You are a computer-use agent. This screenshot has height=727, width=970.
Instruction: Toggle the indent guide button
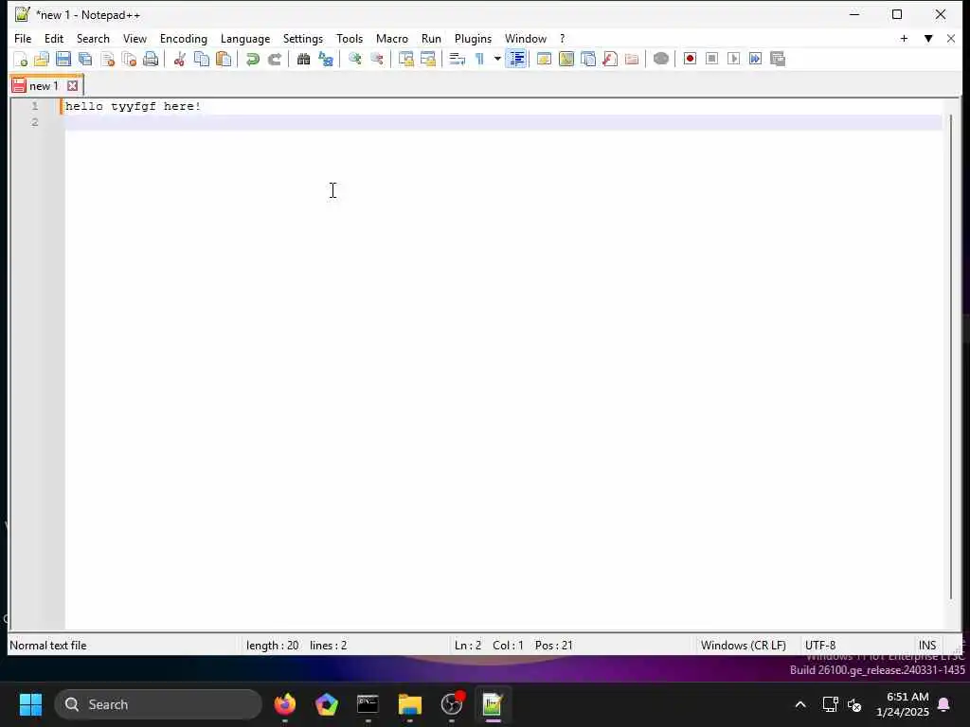coord(516,59)
